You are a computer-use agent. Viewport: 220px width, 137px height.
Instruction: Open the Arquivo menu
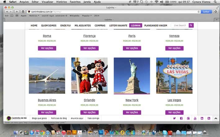pos(24,2)
